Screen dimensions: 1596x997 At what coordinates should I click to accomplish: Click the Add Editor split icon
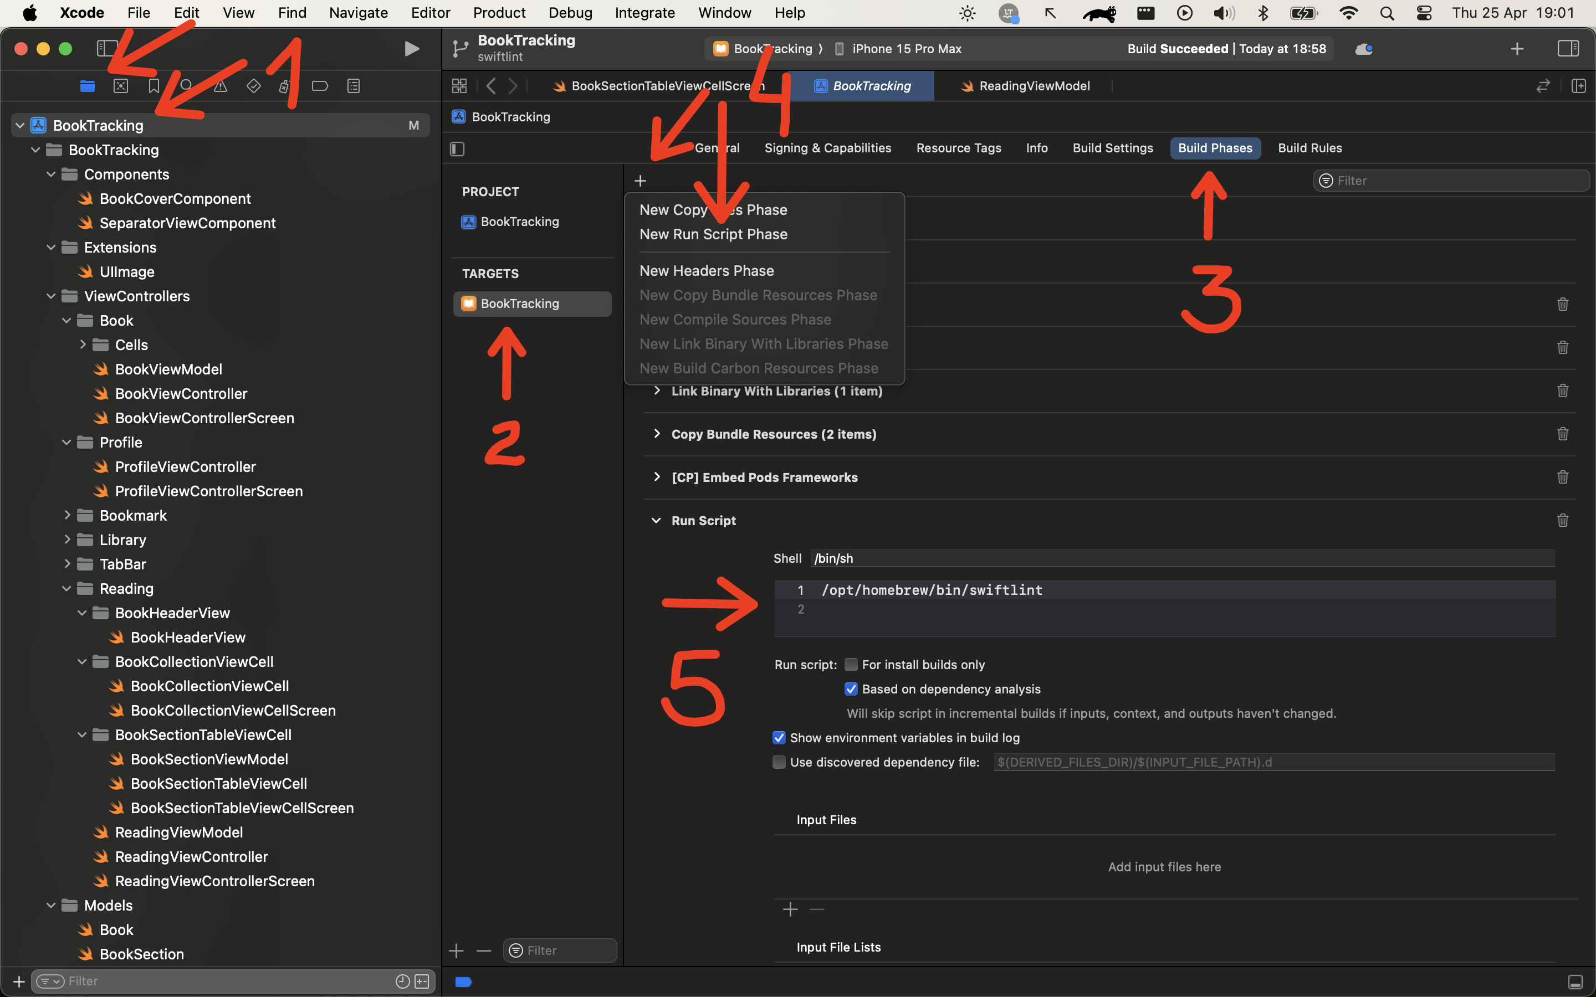(1578, 86)
